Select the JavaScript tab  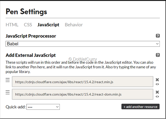[x=48, y=25]
